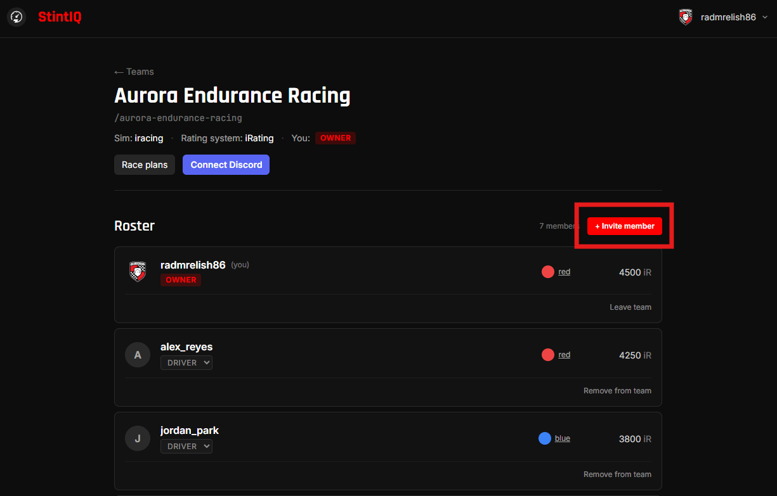Open jordan_park's DRIVER role dropdown

186,447
